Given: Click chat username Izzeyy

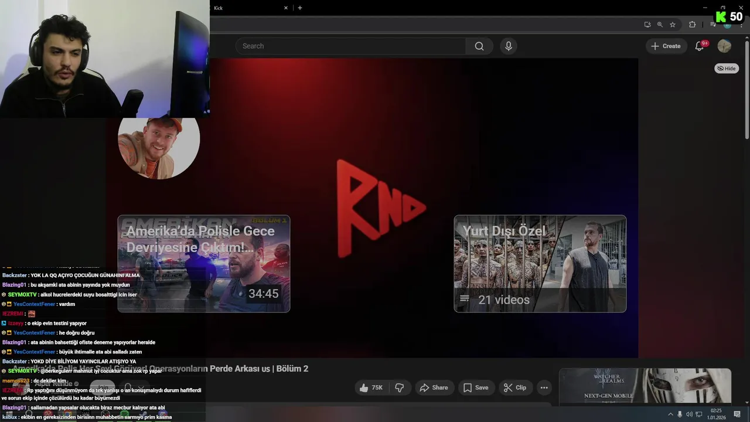Looking at the screenshot, I should tap(16, 324).
